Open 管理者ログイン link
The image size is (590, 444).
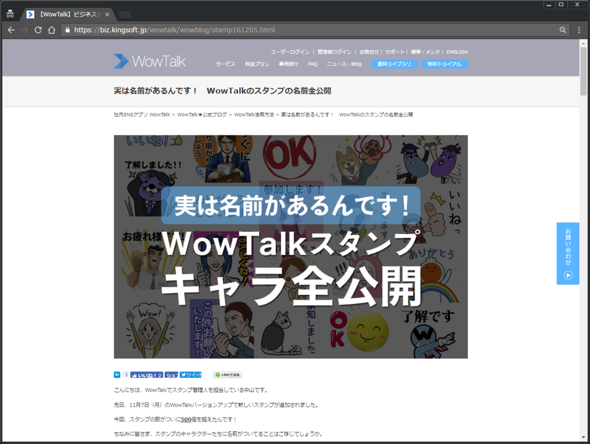(x=334, y=52)
